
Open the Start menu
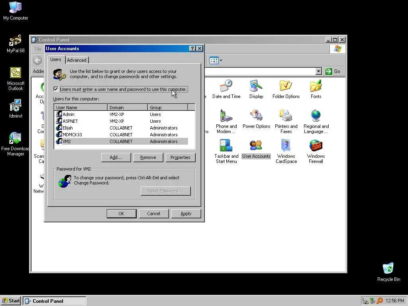click(11, 301)
